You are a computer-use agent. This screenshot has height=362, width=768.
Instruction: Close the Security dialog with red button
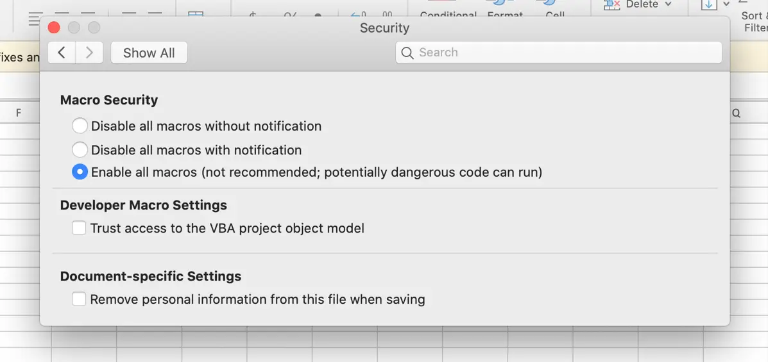[54, 28]
